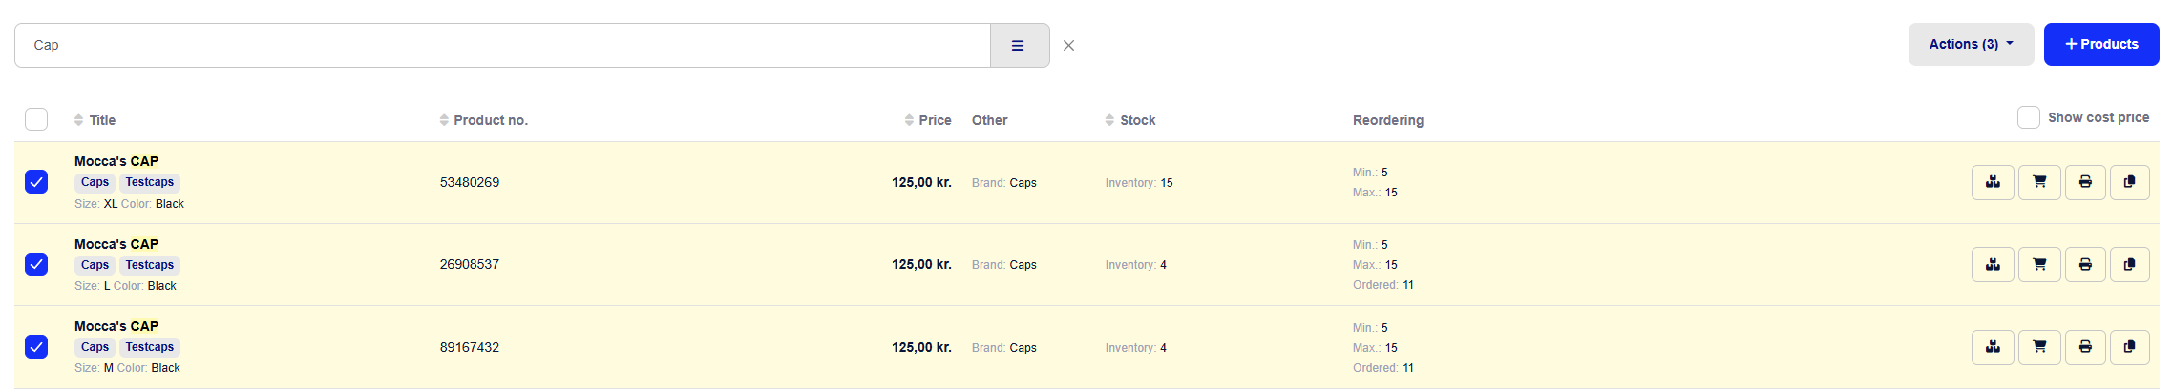Viewport: 2173px width, 390px height.
Task: Open stock boxes icon for product 53480269
Action: (1993, 182)
